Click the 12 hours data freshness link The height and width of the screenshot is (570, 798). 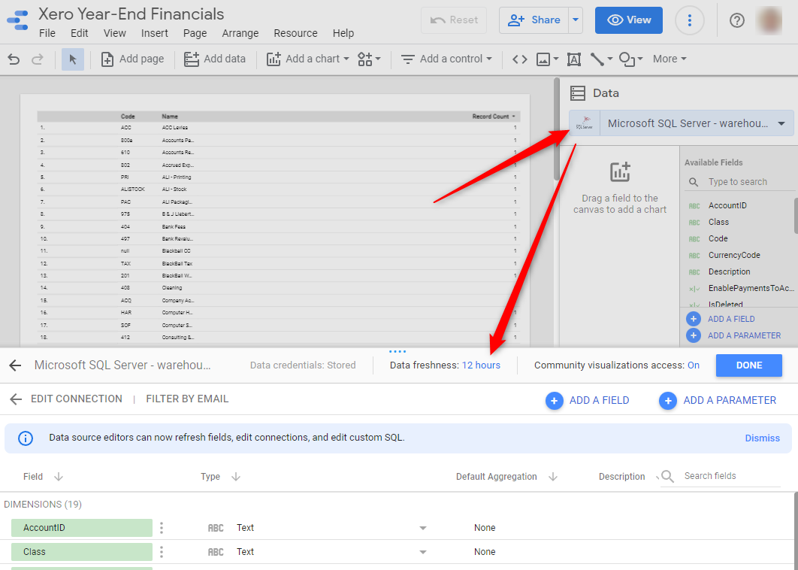click(481, 365)
